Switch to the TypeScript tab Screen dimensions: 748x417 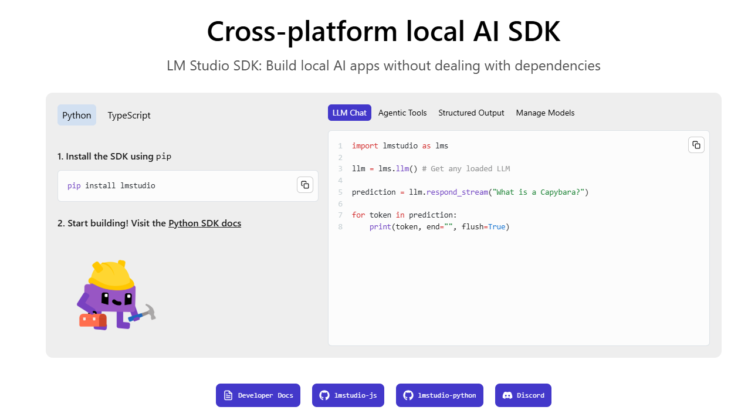click(129, 115)
